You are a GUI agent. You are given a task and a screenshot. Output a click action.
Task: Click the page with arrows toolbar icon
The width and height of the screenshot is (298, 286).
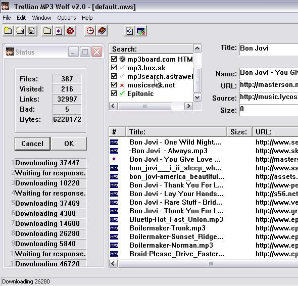click(x=129, y=31)
